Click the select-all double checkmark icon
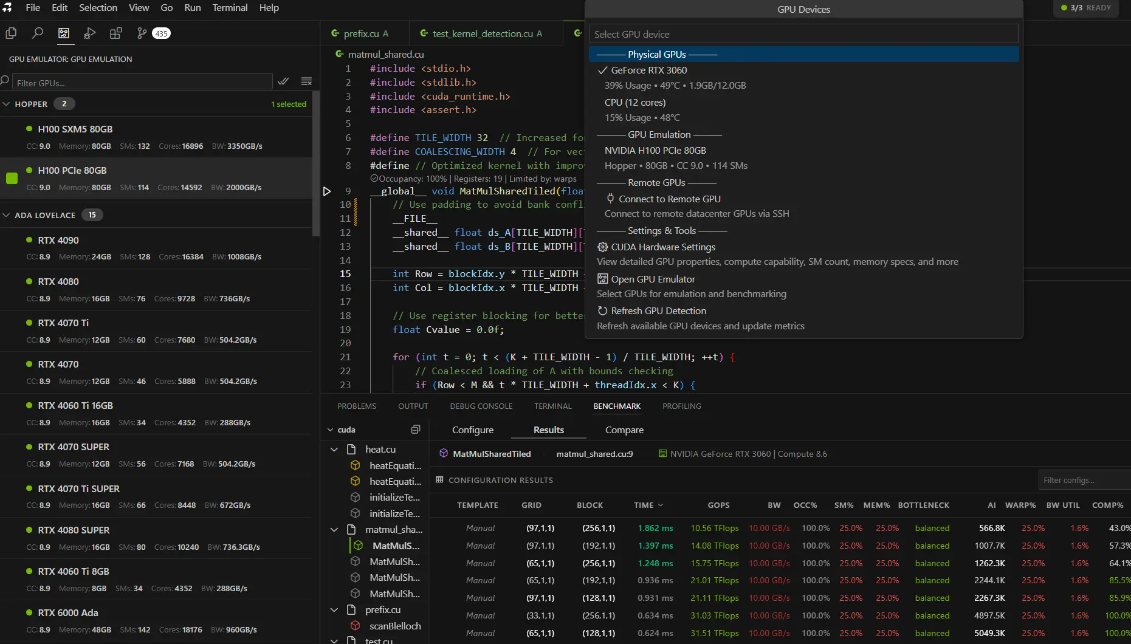The image size is (1131, 644). point(283,81)
